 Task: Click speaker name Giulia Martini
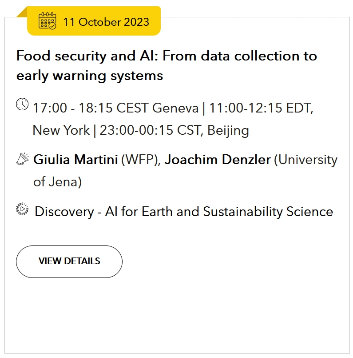pyautogui.click(x=75, y=159)
